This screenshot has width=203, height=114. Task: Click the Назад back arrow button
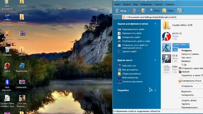coord(121,11)
